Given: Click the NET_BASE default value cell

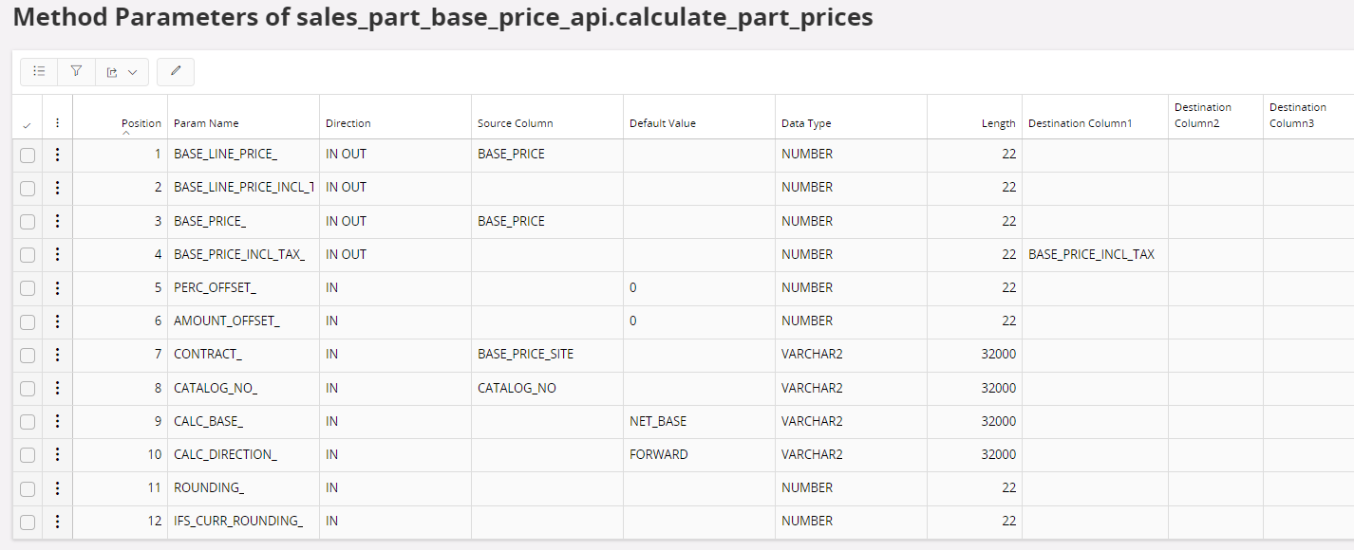Looking at the screenshot, I should pyautogui.click(x=657, y=421).
